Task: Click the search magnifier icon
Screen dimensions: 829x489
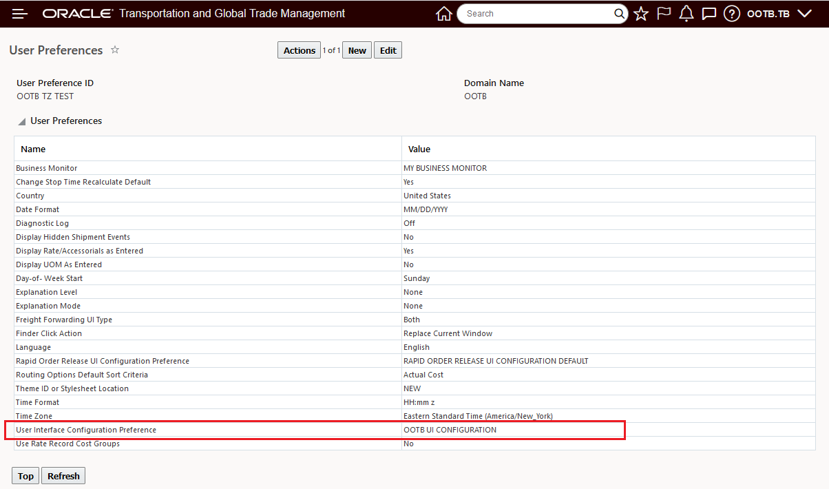Action: click(x=620, y=14)
